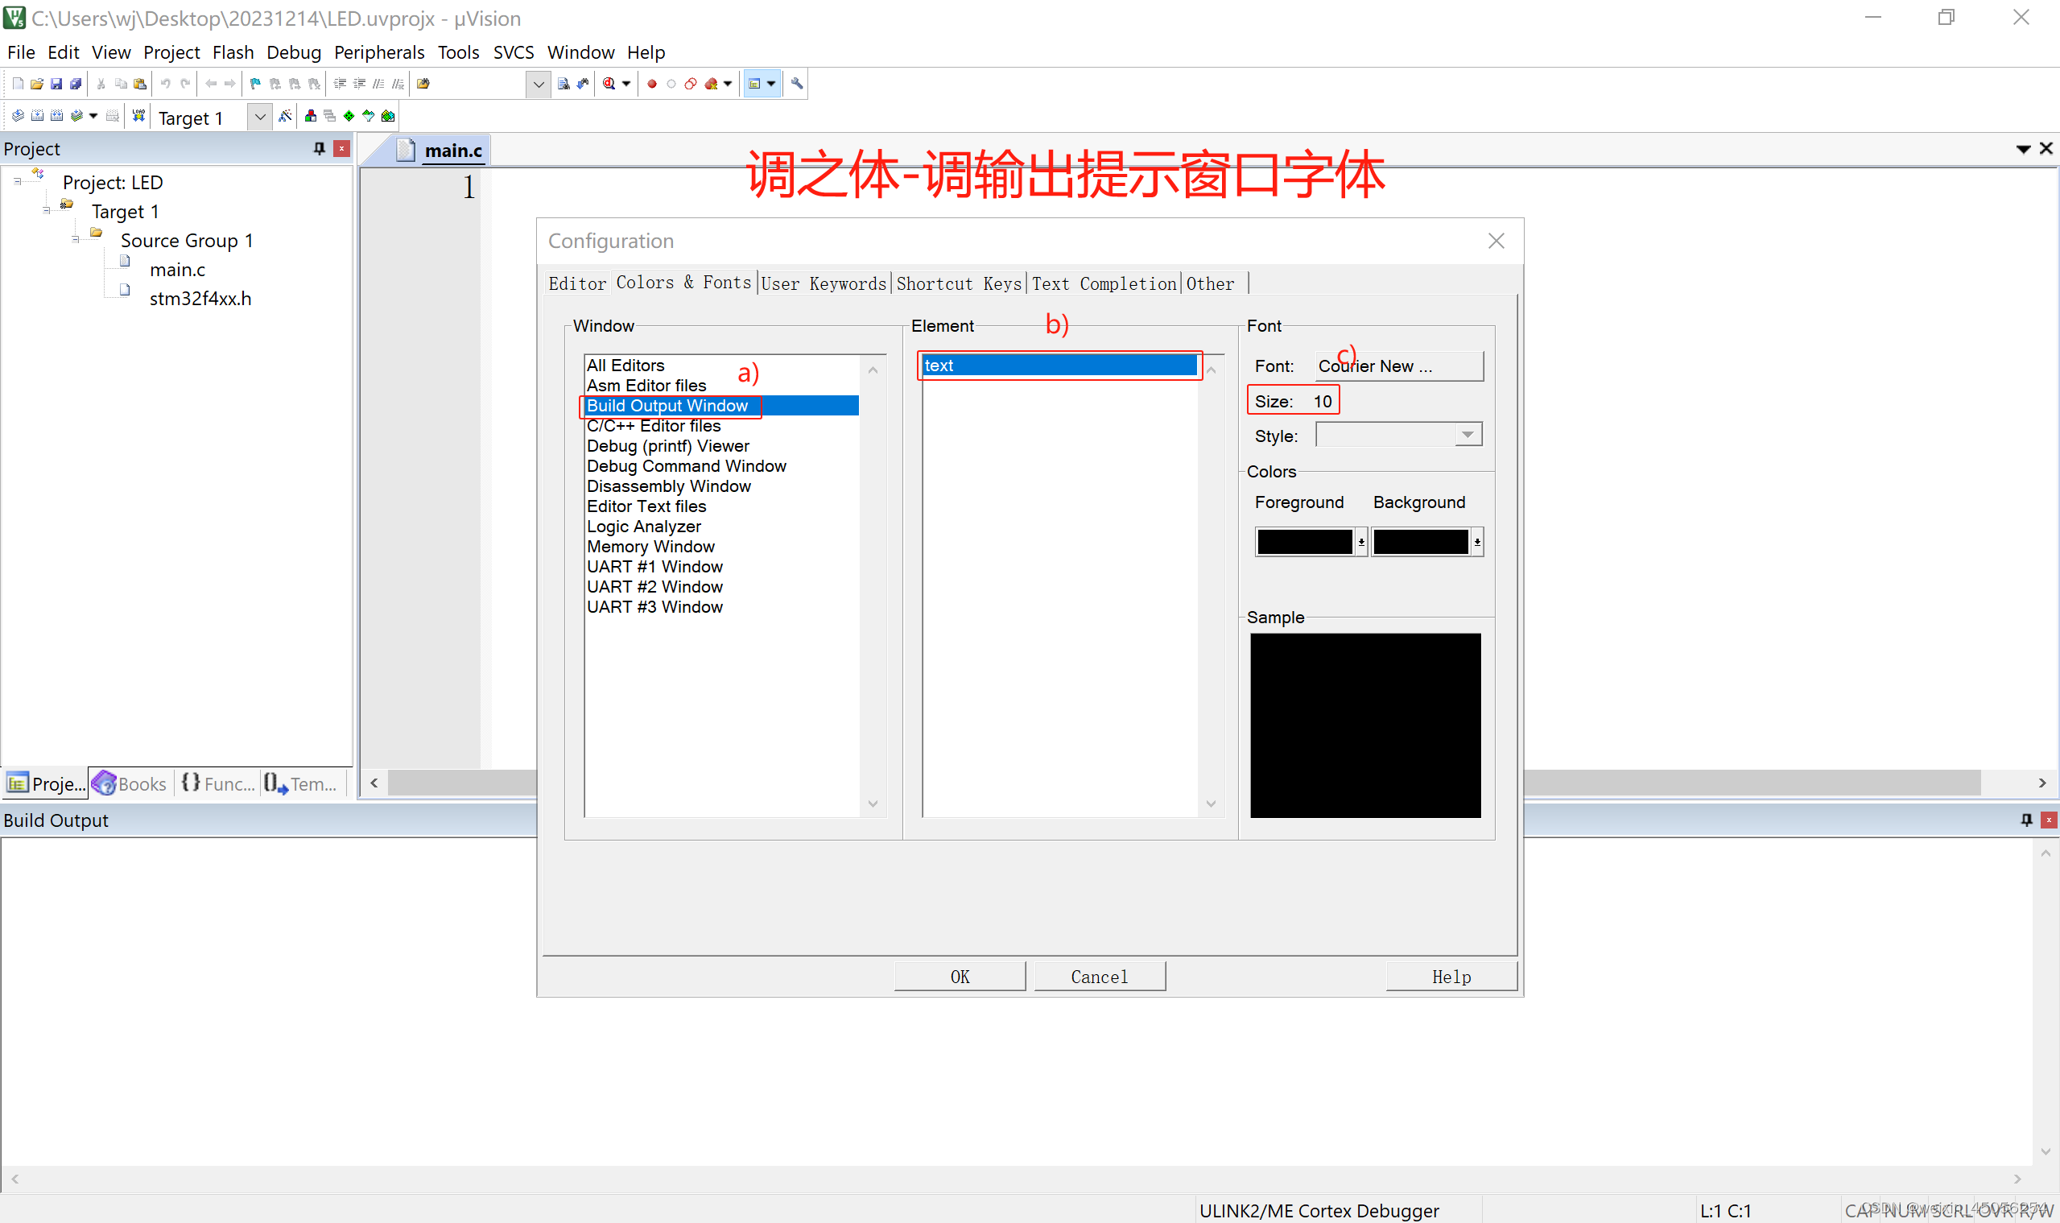Open the Target 1 selection dropdown
The height and width of the screenshot is (1223, 2060).
[x=260, y=117]
